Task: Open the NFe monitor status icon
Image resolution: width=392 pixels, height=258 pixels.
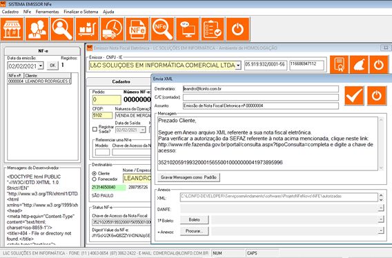Action: [x=188, y=29]
